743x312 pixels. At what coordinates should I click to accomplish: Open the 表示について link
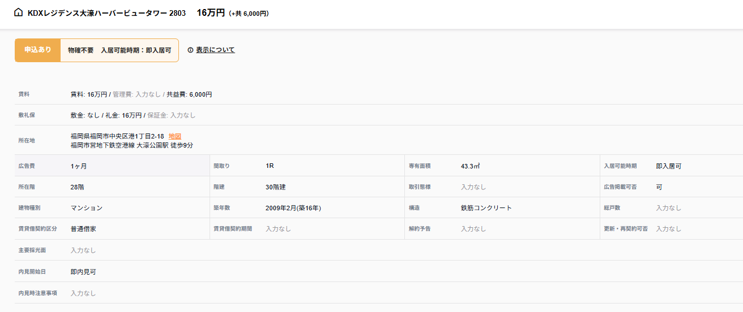[x=215, y=50]
